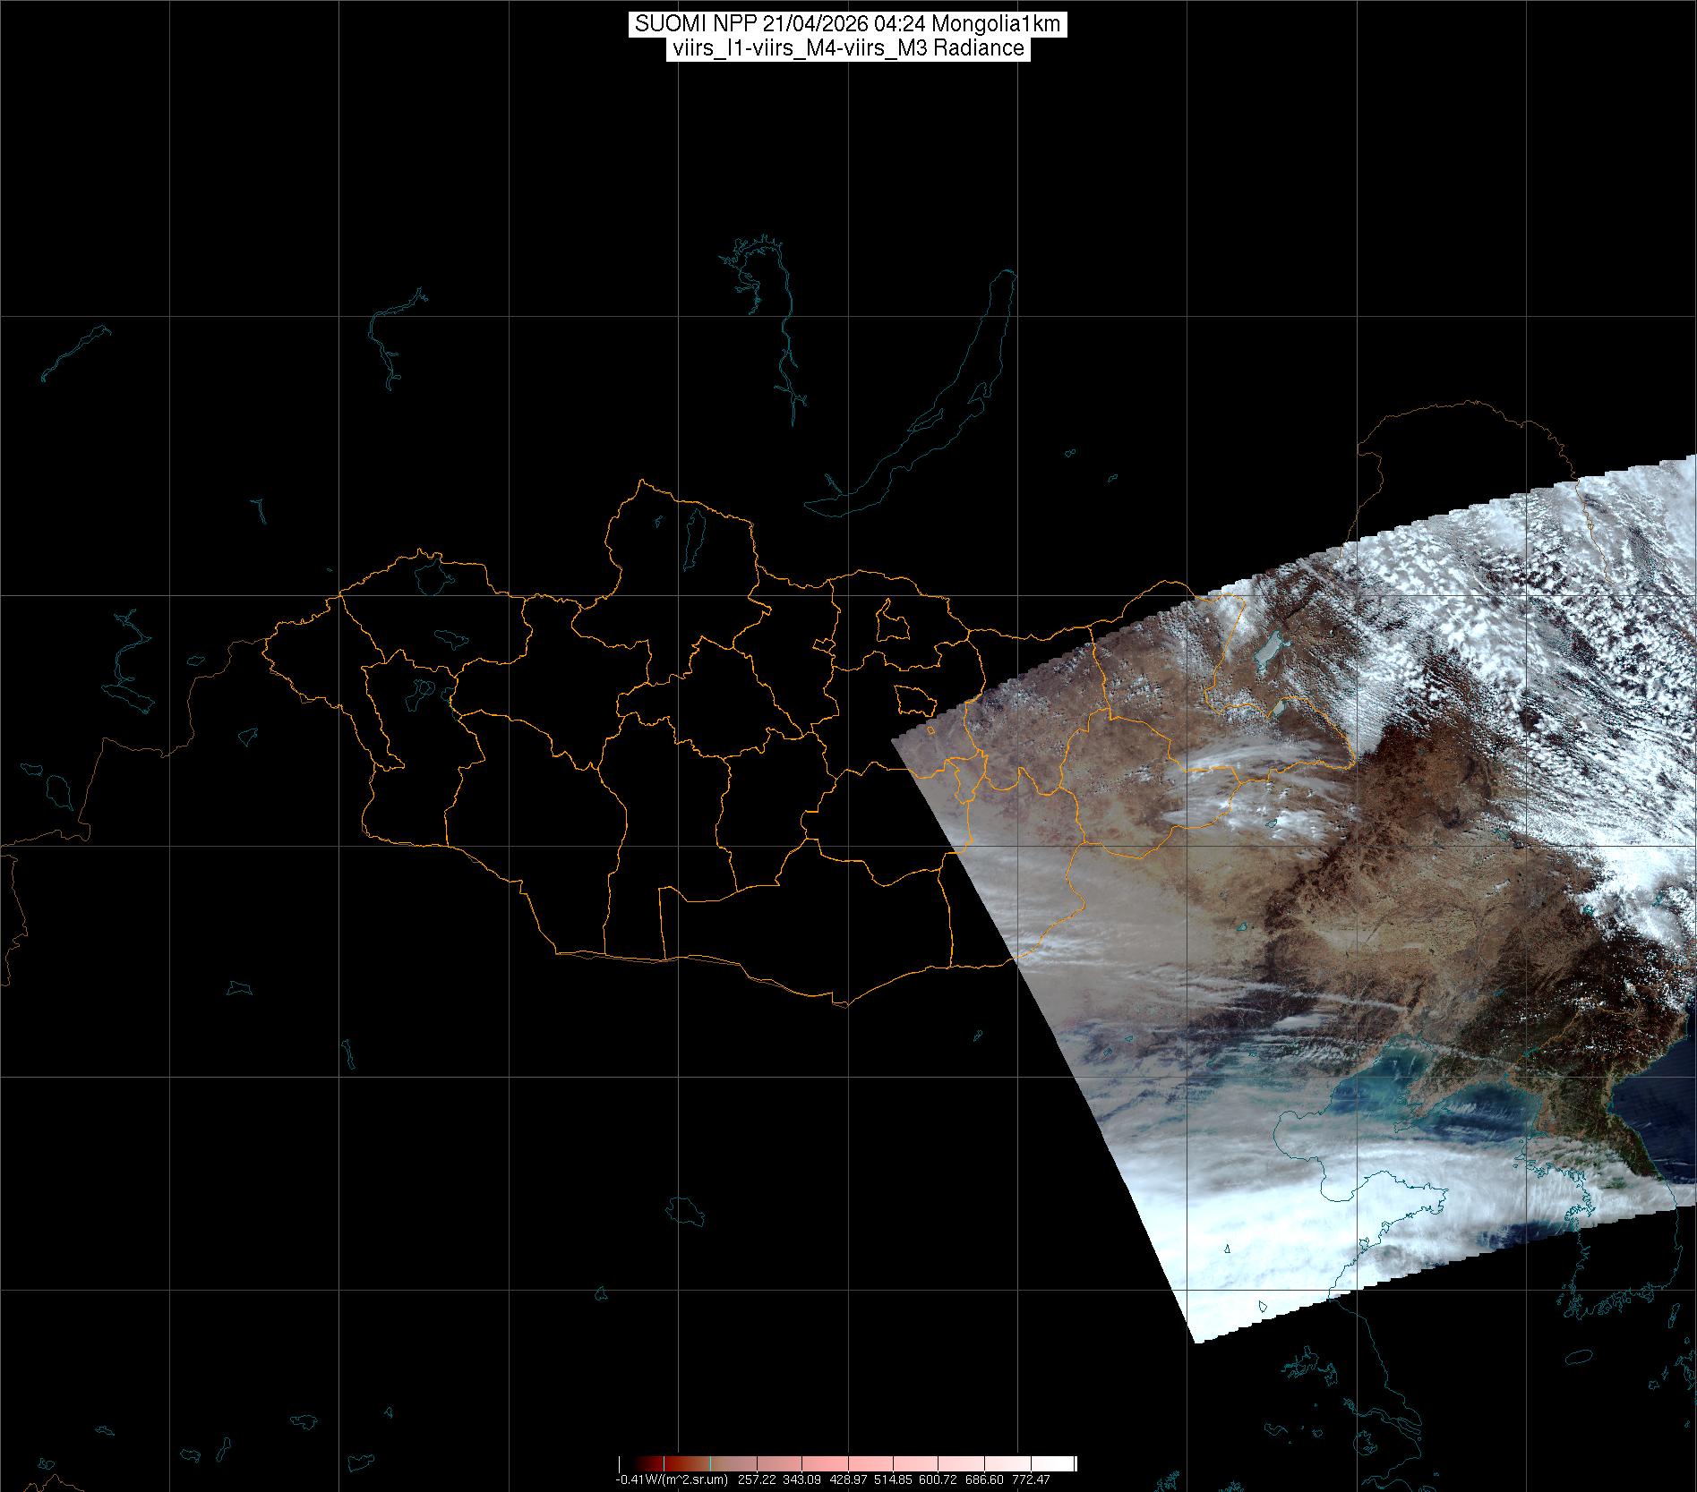Select the 257.22 colorbar value label
This screenshot has height=1492, width=1697.
[x=757, y=1480]
